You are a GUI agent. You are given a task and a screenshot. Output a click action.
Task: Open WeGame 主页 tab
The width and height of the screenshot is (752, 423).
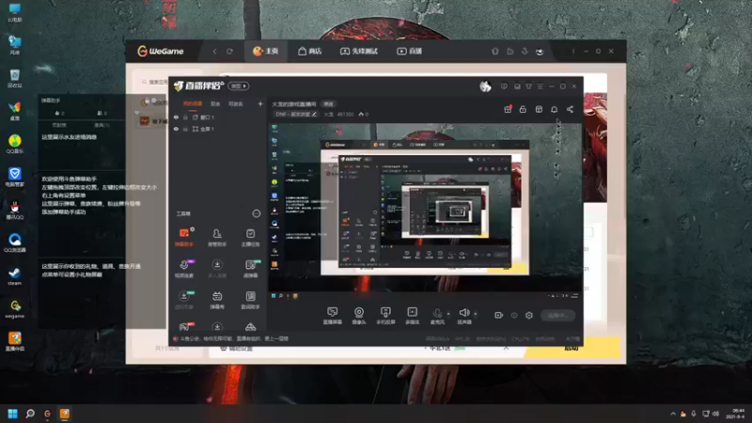tap(266, 52)
